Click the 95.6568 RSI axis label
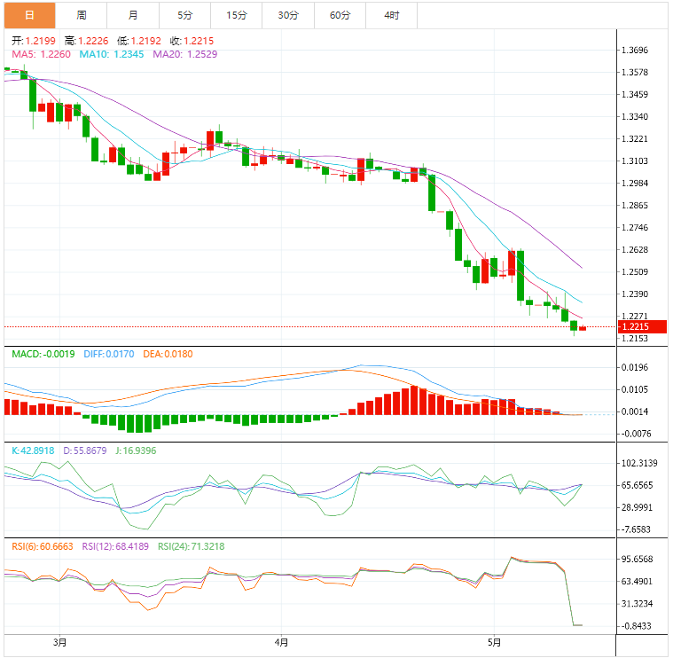Viewport: 673px width, 666px height. (x=637, y=559)
